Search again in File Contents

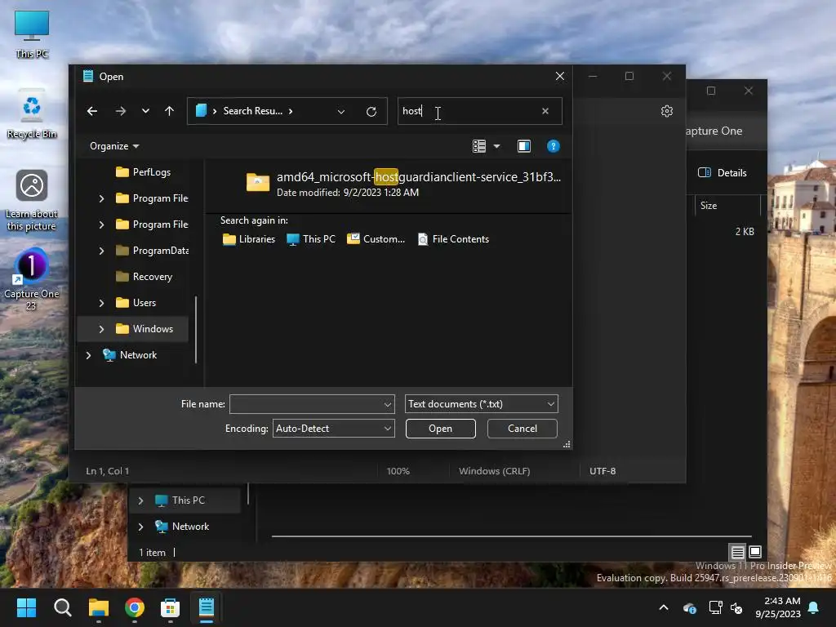point(453,239)
